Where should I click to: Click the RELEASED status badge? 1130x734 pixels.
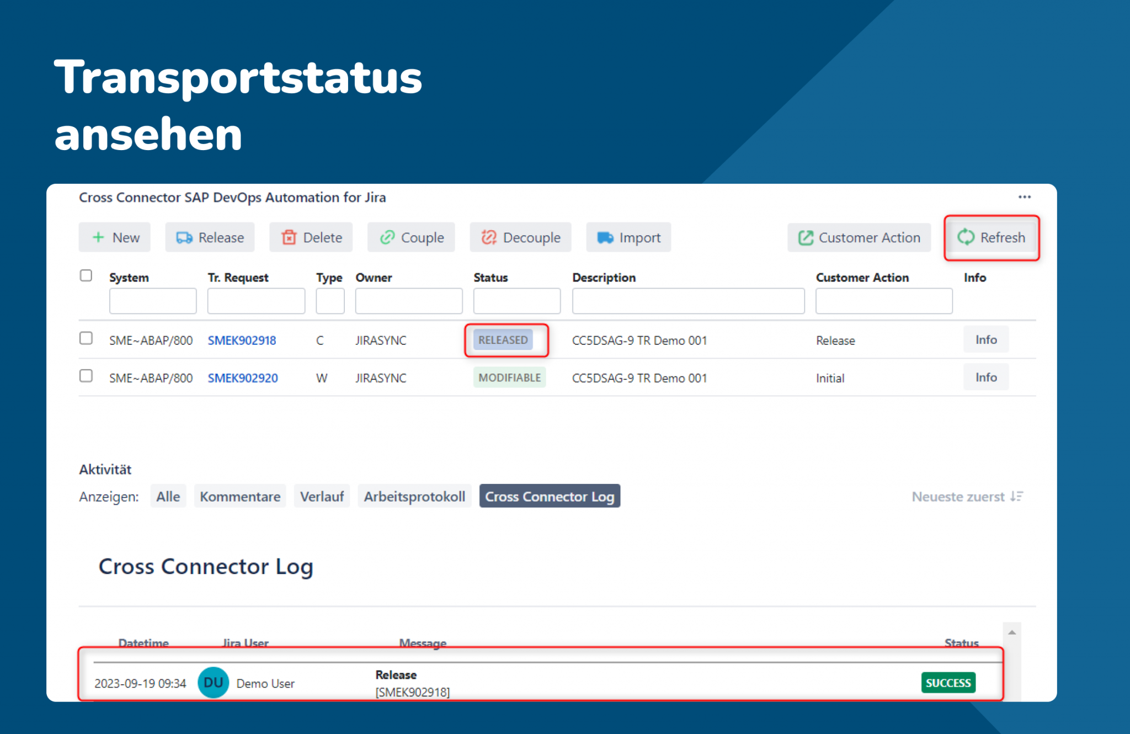pyautogui.click(x=503, y=340)
